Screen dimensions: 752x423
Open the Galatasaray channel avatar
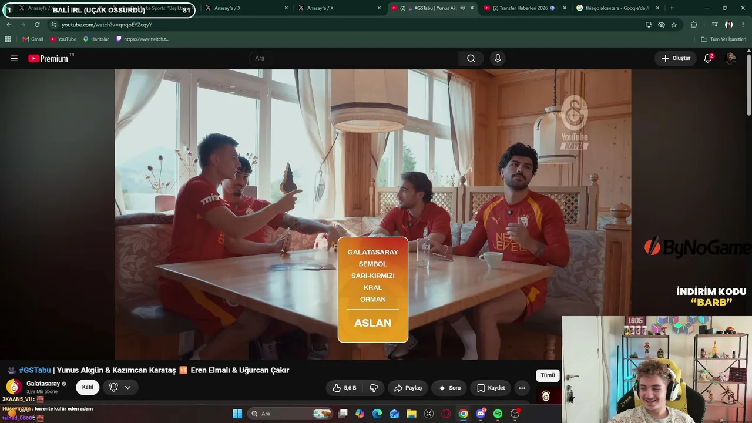14,387
